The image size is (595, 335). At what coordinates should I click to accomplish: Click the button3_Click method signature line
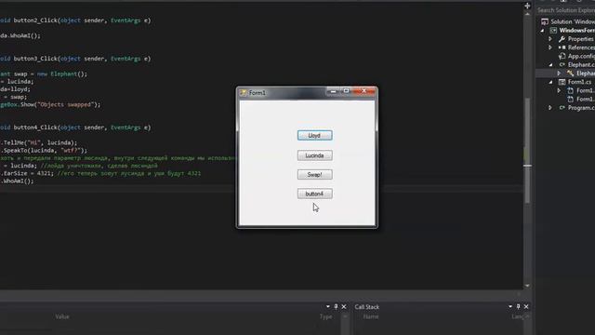coord(75,59)
